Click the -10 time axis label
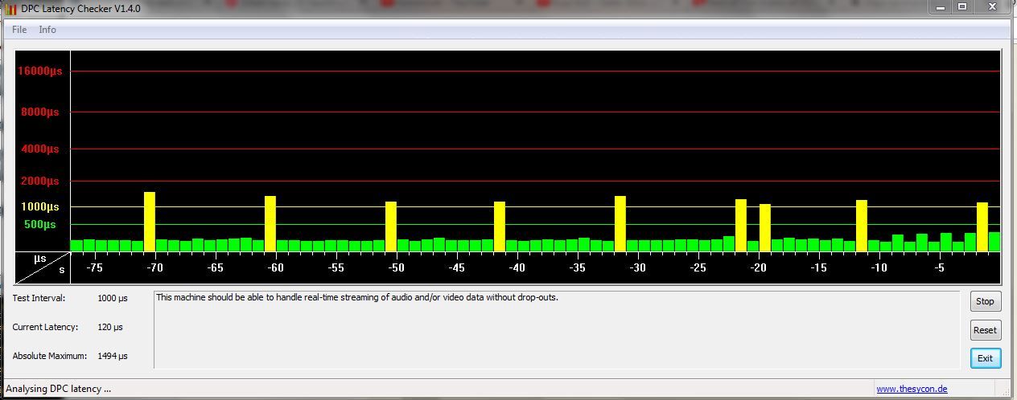The width and height of the screenshot is (1017, 400). (879, 267)
